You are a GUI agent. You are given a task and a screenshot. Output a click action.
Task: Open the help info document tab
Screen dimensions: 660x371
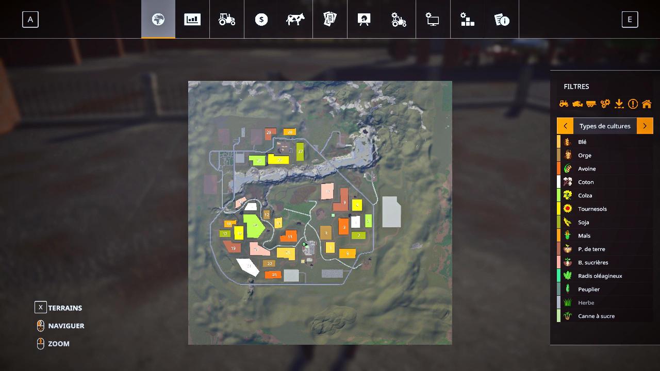(502, 20)
